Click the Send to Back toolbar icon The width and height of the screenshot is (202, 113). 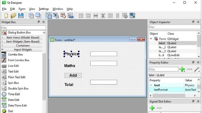[31, 15]
